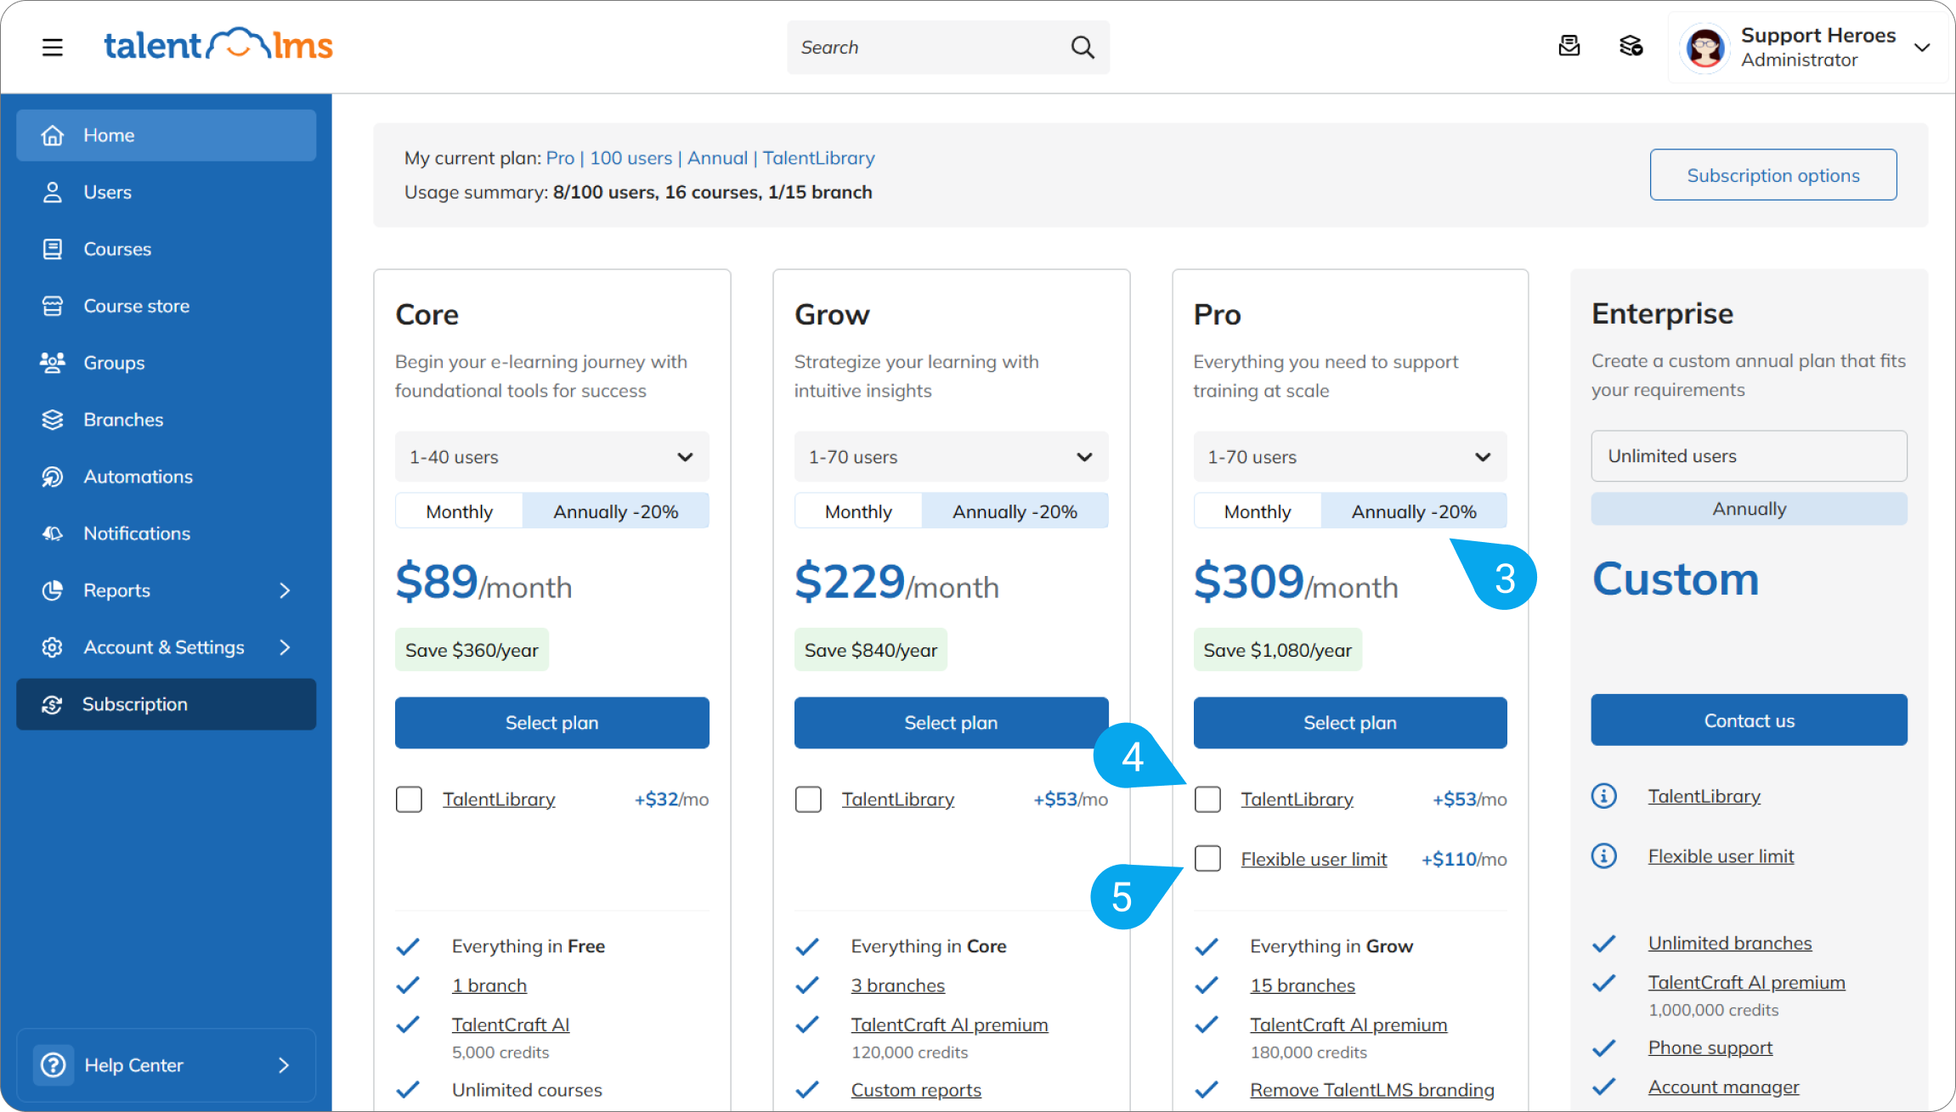Click the Account & Settings gear icon
Screen dimensions: 1956x1112
53,647
